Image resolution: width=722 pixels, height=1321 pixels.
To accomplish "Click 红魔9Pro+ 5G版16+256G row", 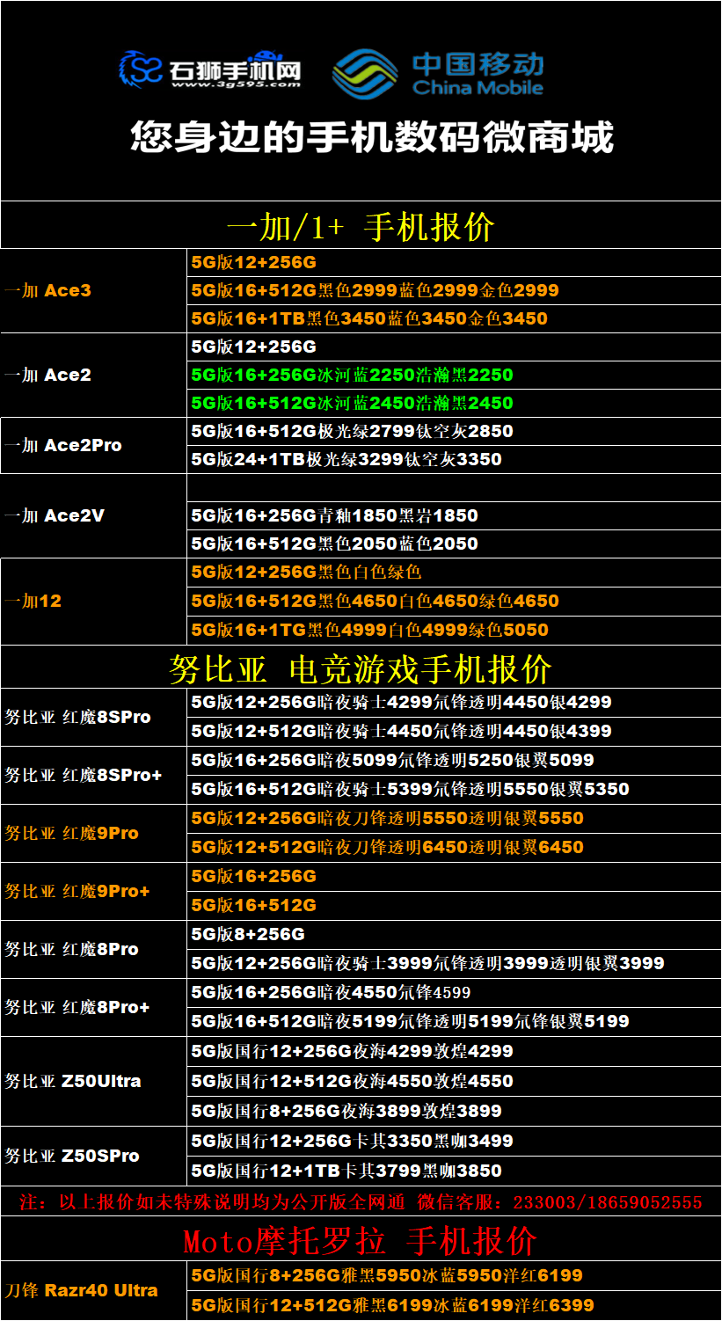I will click(455, 877).
